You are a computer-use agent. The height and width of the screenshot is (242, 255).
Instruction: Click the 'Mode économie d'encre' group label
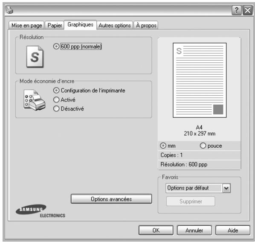[x=47, y=81]
